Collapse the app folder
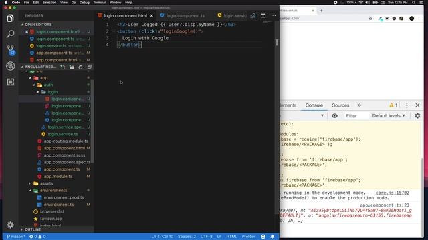The image size is (428, 240). pyautogui.click(x=43, y=78)
